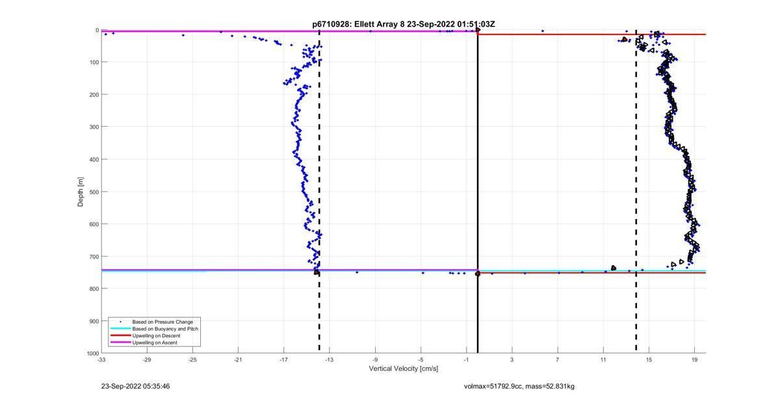Click the cyan legend line for Buoyancy and Pitch
780x397 pixels.
coord(120,329)
